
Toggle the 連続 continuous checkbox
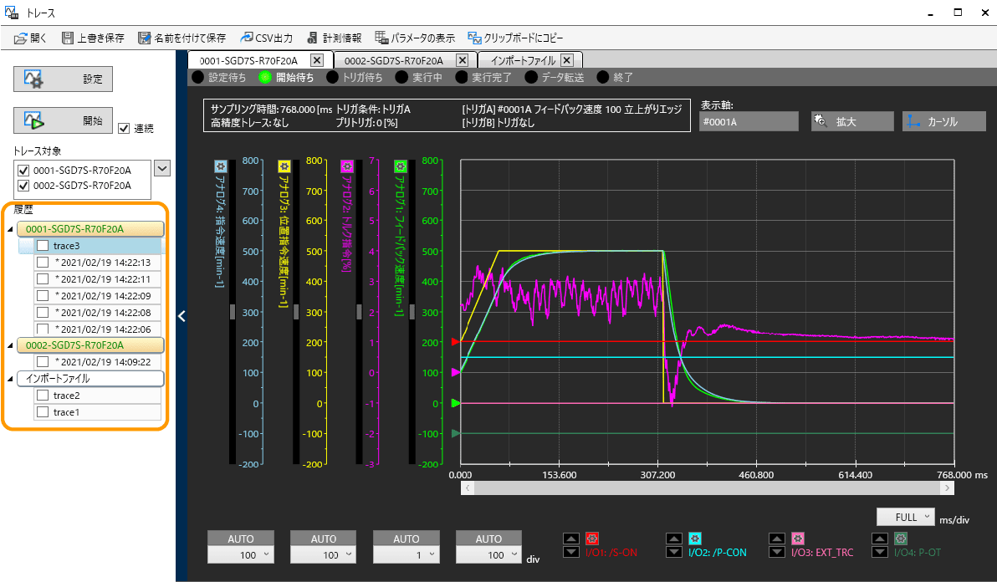click(x=125, y=128)
